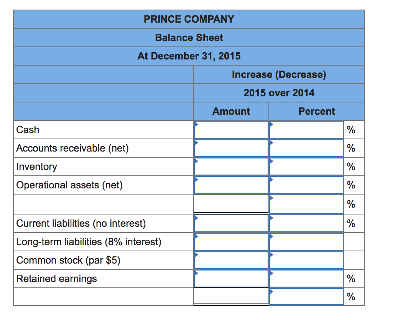
Task: Click the Increase (Decrease) header cell
Action: [279, 74]
